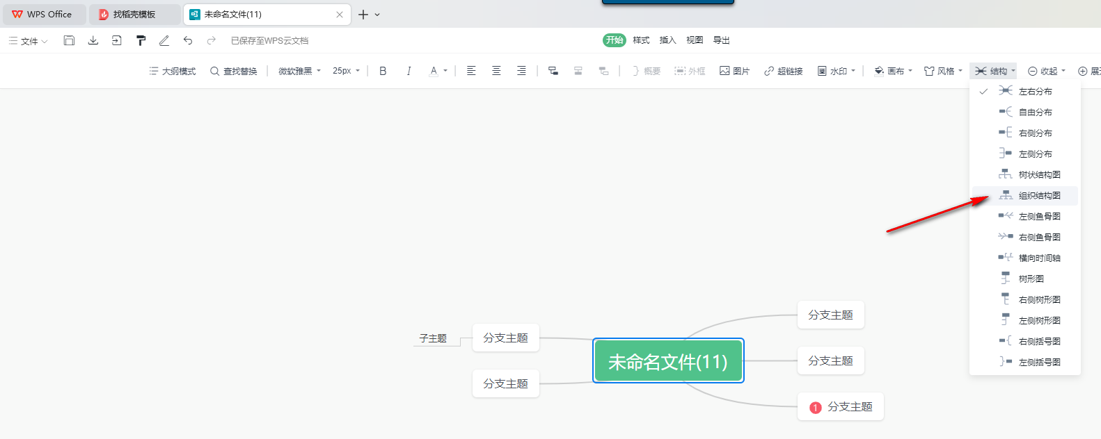The height and width of the screenshot is (439, 1101).
Task: Align text to the right
Action: point(521,71)
